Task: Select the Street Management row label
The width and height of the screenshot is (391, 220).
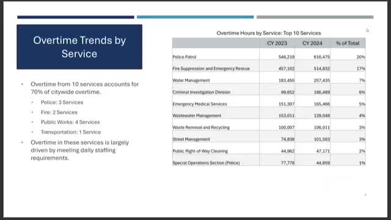Action: (x=191, y=139)
